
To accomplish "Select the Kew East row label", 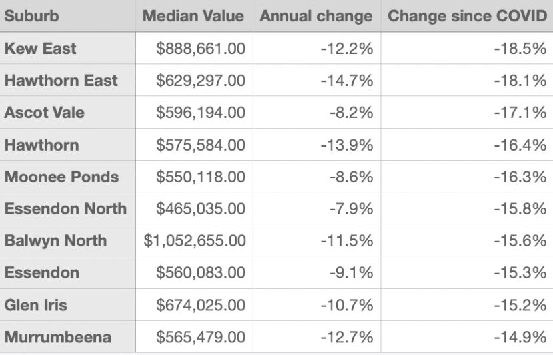I will pyautogui.click(x=40, y=49).
